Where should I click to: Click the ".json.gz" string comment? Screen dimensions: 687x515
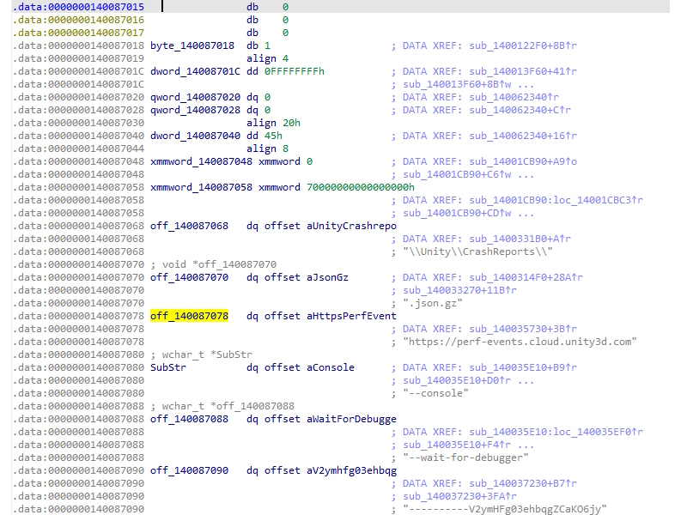(x=433, y=303)
